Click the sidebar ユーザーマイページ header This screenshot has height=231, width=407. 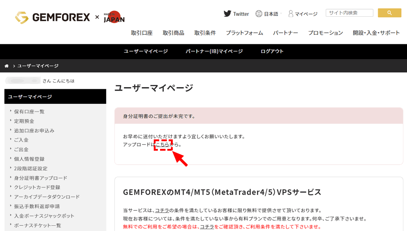[55, 97]
